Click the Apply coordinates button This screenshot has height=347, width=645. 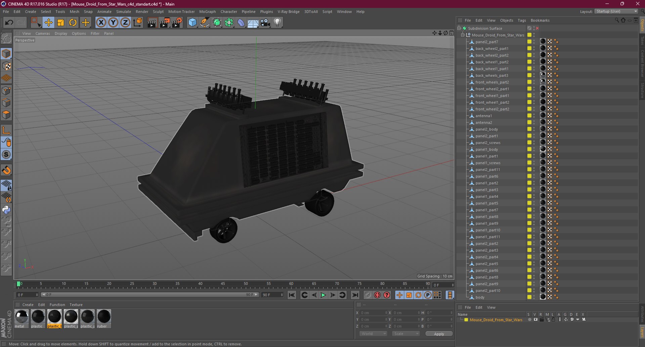439,334
